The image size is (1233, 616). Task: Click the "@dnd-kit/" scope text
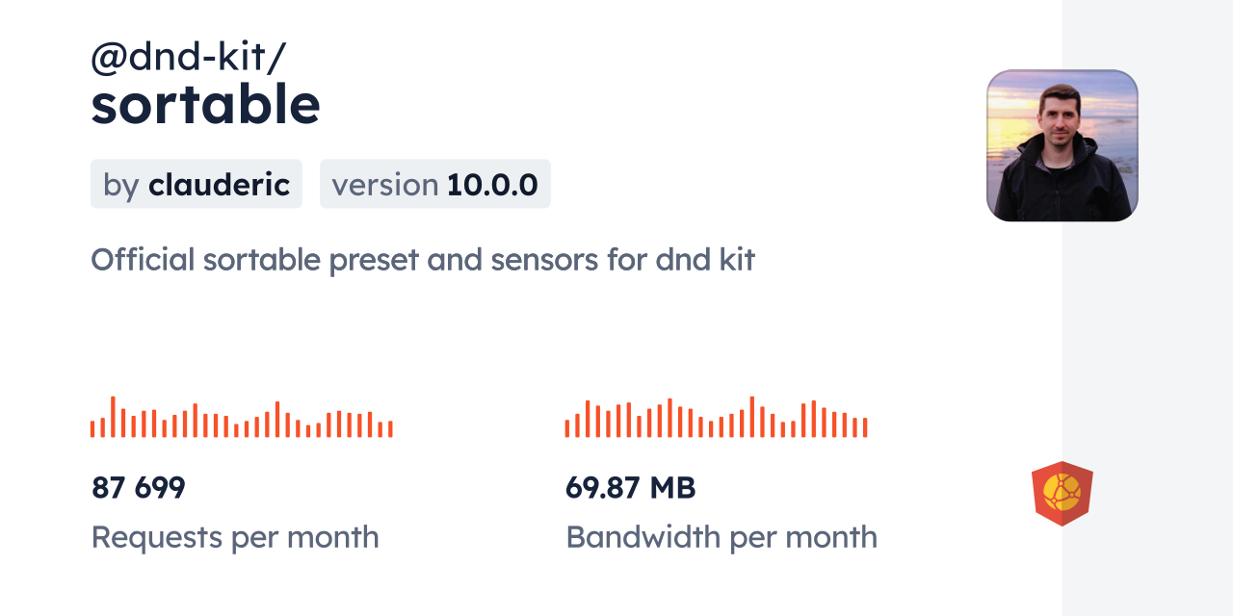point(188,58)
